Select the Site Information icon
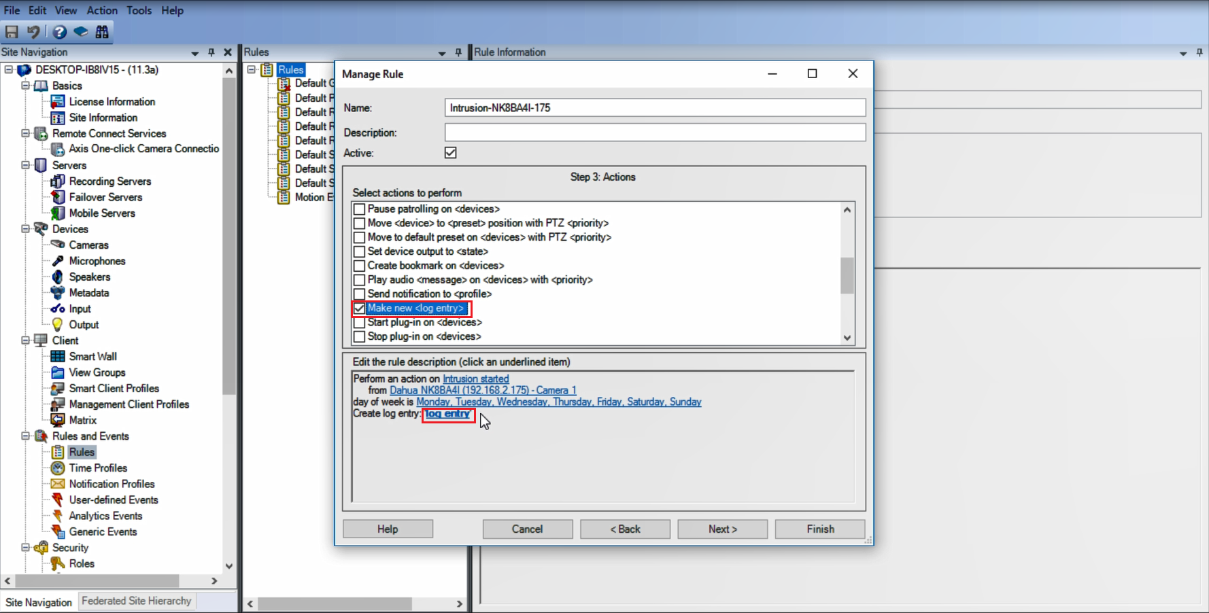 (x=58, y=118)
